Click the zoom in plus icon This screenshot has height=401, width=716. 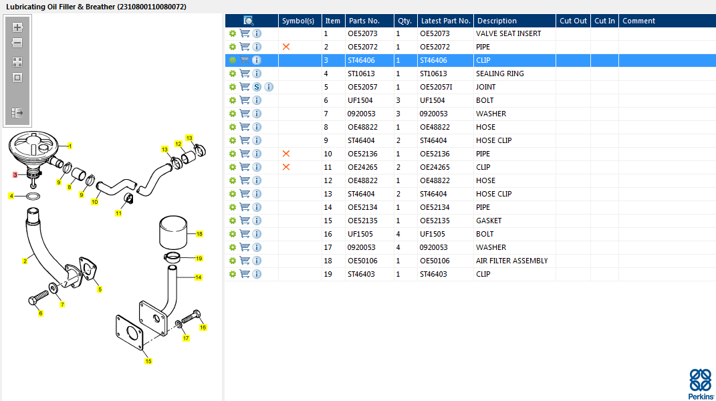[x=17, y=27]
